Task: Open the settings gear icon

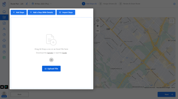Action: (x=174, y=4)
